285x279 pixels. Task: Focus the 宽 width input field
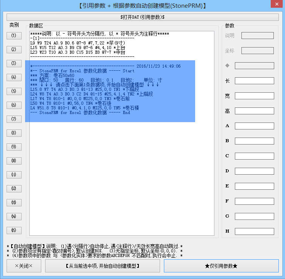pyautogui.click(x=255, y=96)
